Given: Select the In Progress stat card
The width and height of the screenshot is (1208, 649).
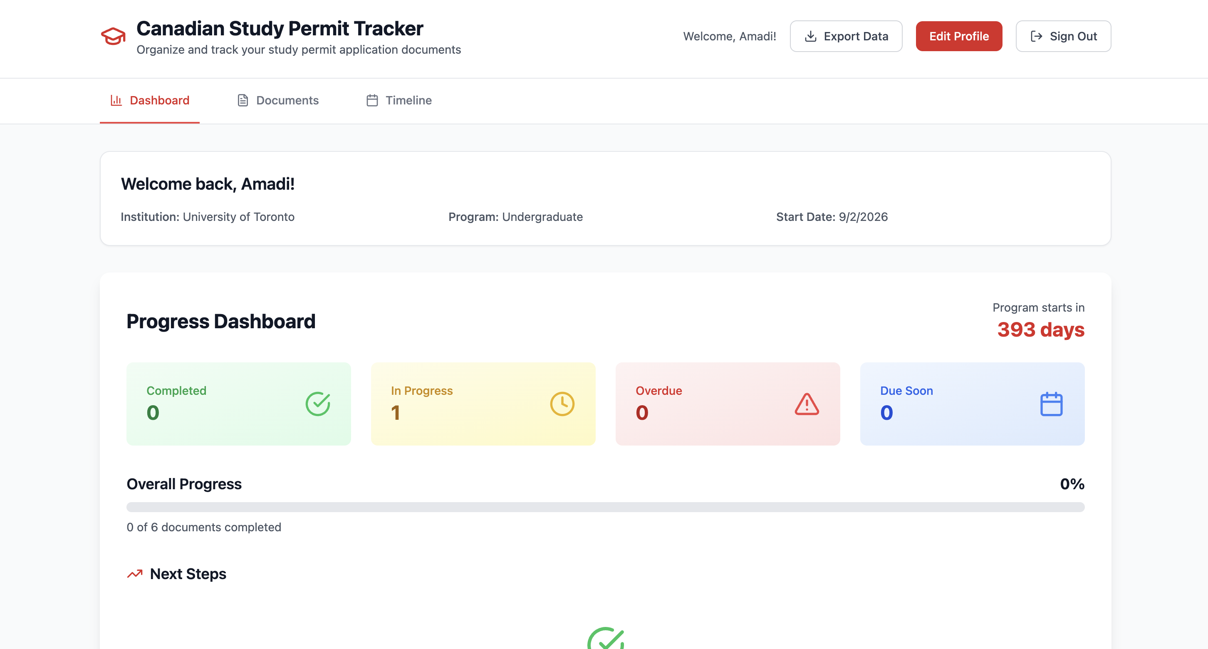Looking at the screenshot, I should click(x=483, y=404).
